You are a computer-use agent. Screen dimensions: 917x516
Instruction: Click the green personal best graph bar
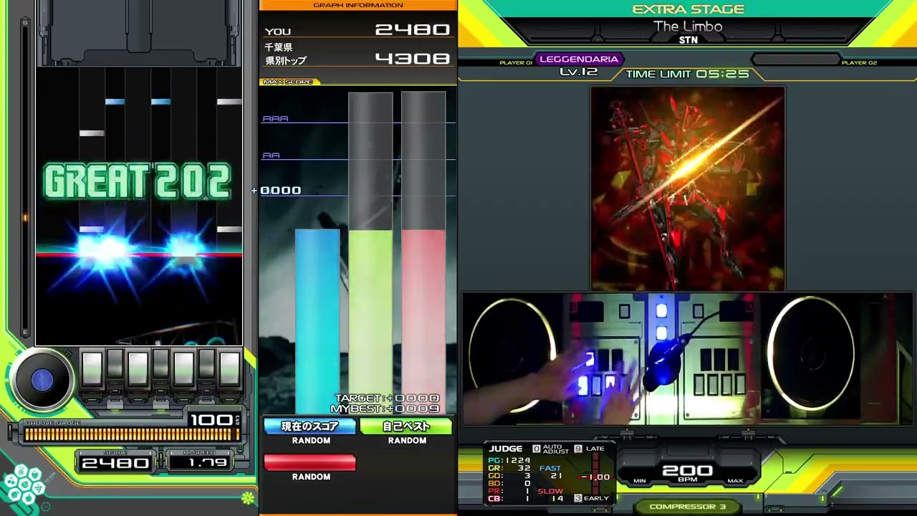pos(370,321)
